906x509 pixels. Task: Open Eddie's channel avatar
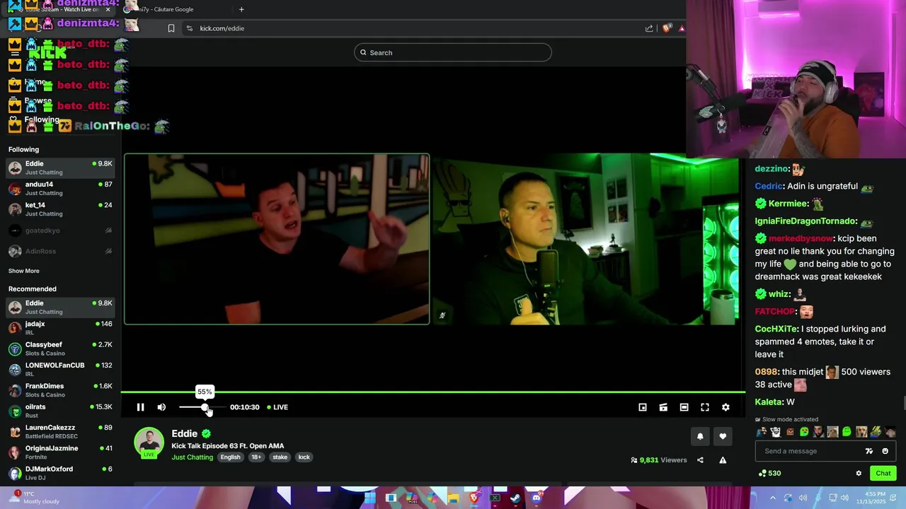point(149,442)
